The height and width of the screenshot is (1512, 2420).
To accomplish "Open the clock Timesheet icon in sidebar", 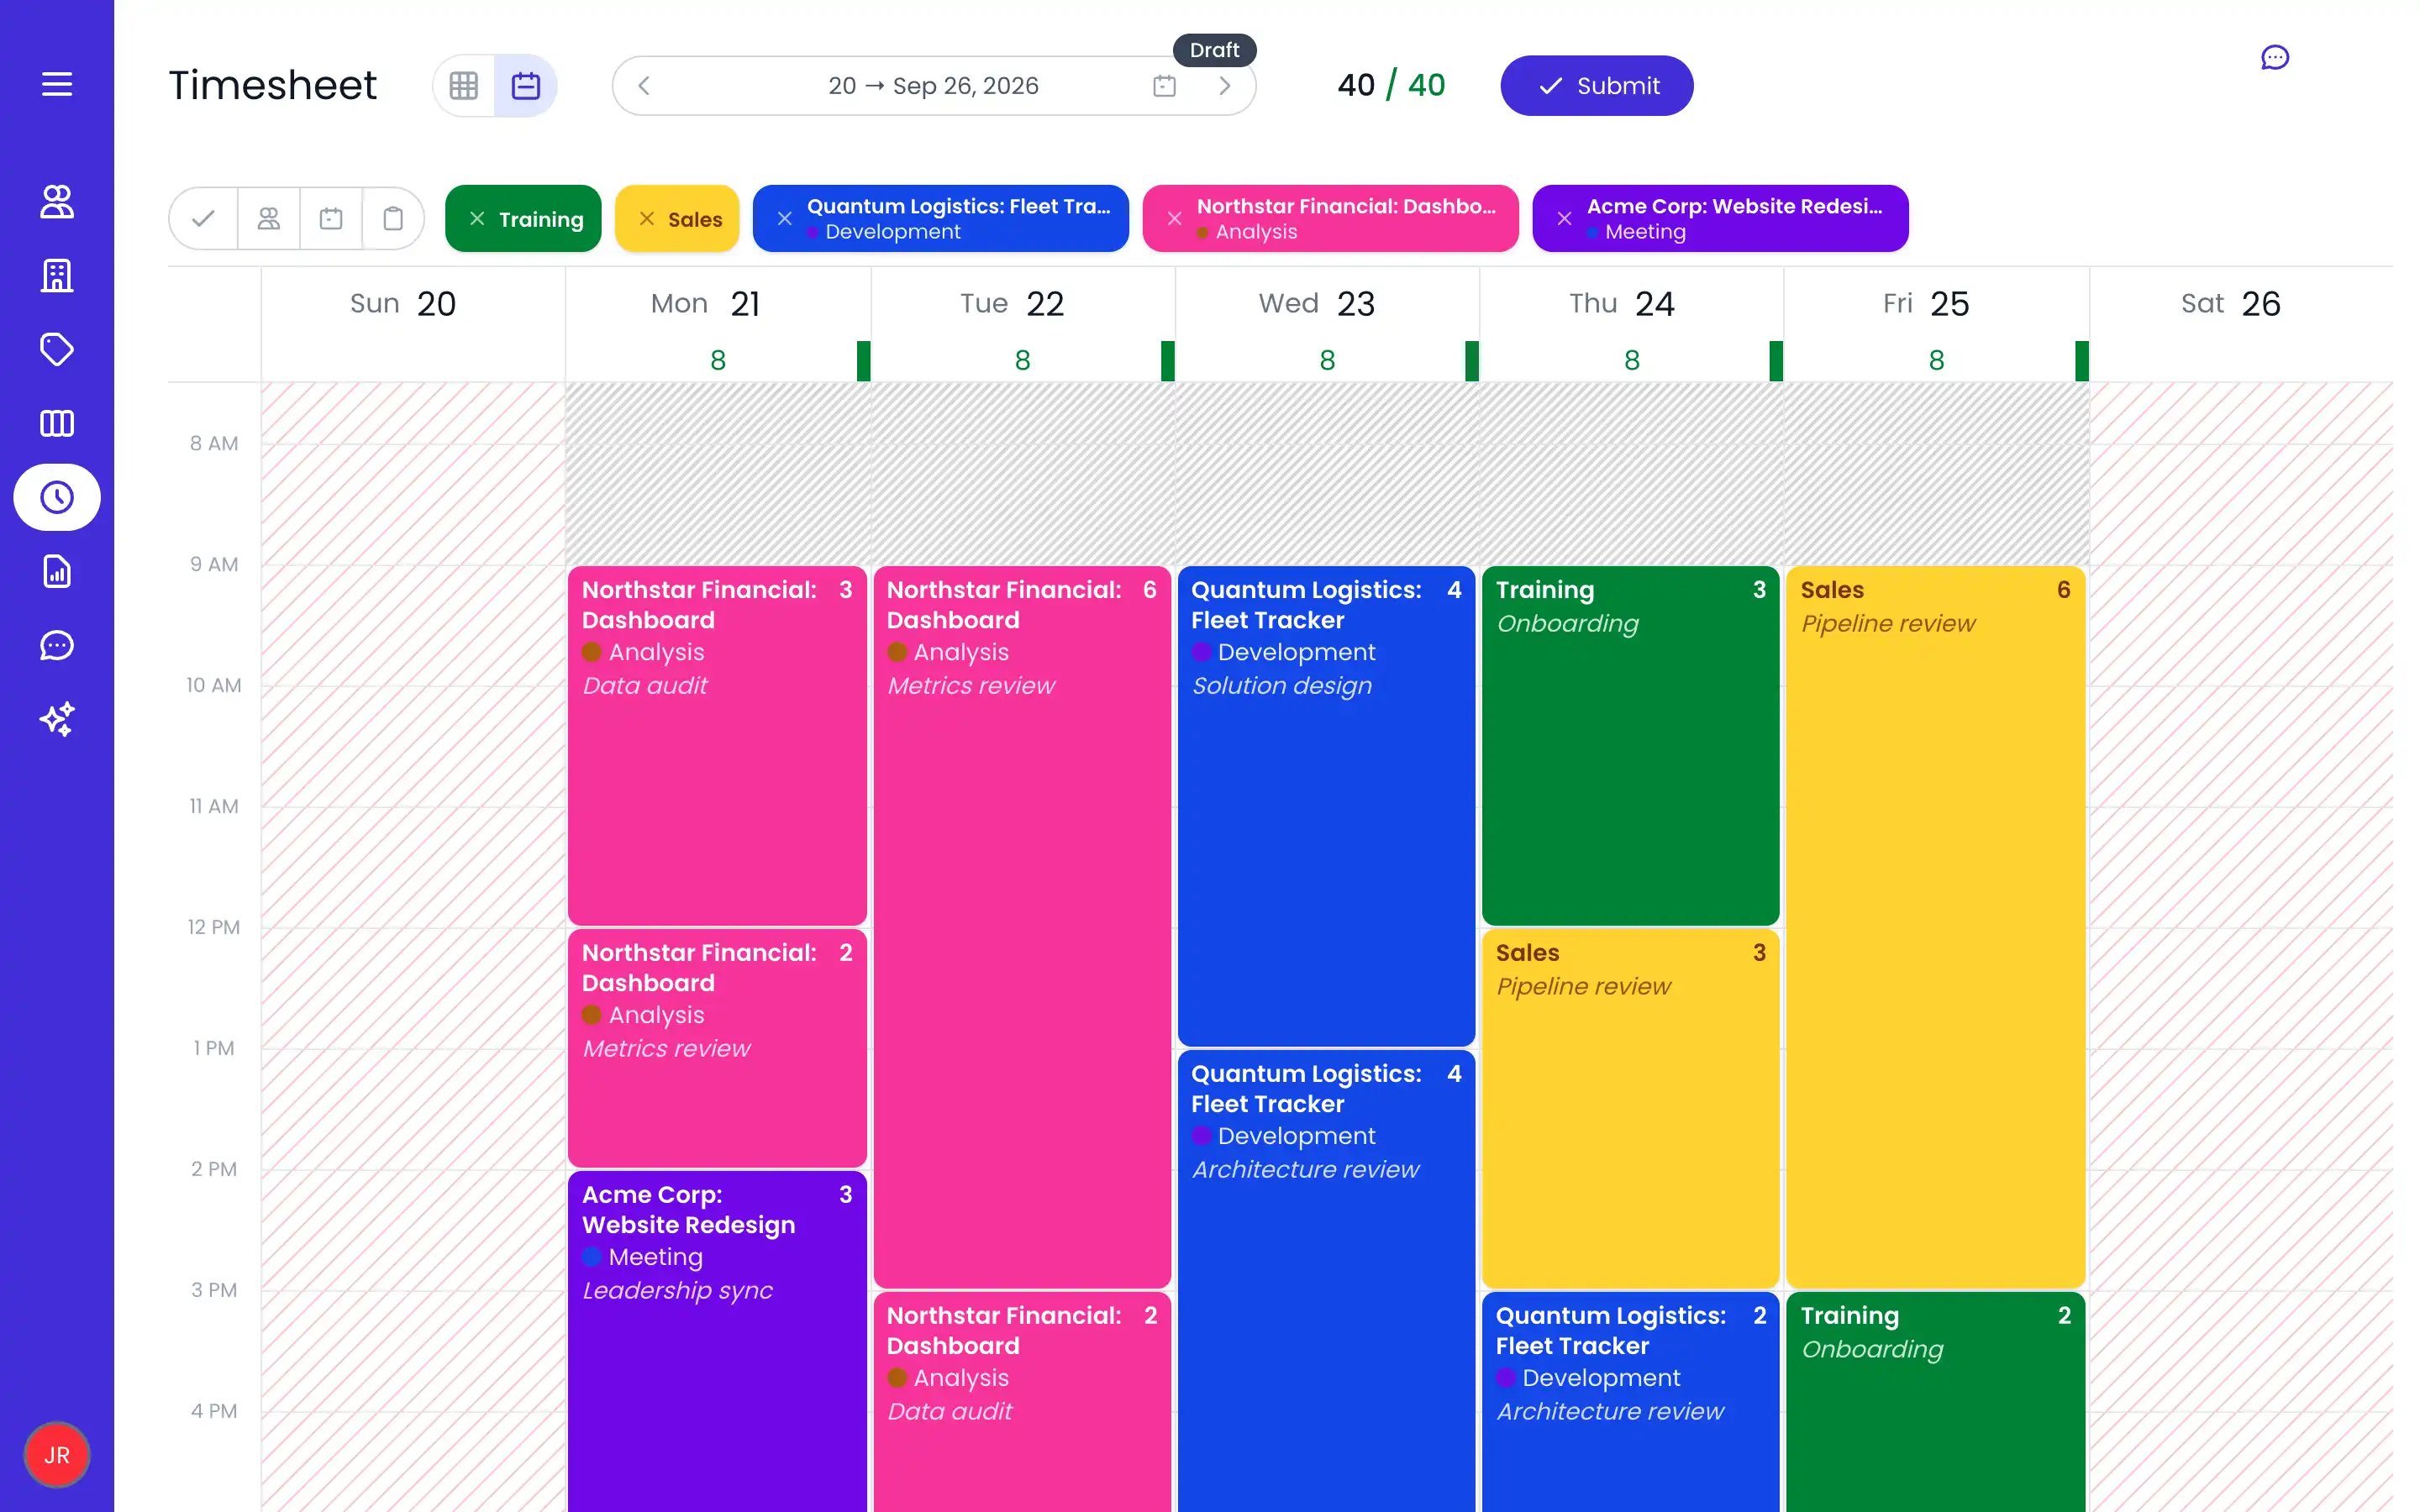I will [x=57, y=497].
